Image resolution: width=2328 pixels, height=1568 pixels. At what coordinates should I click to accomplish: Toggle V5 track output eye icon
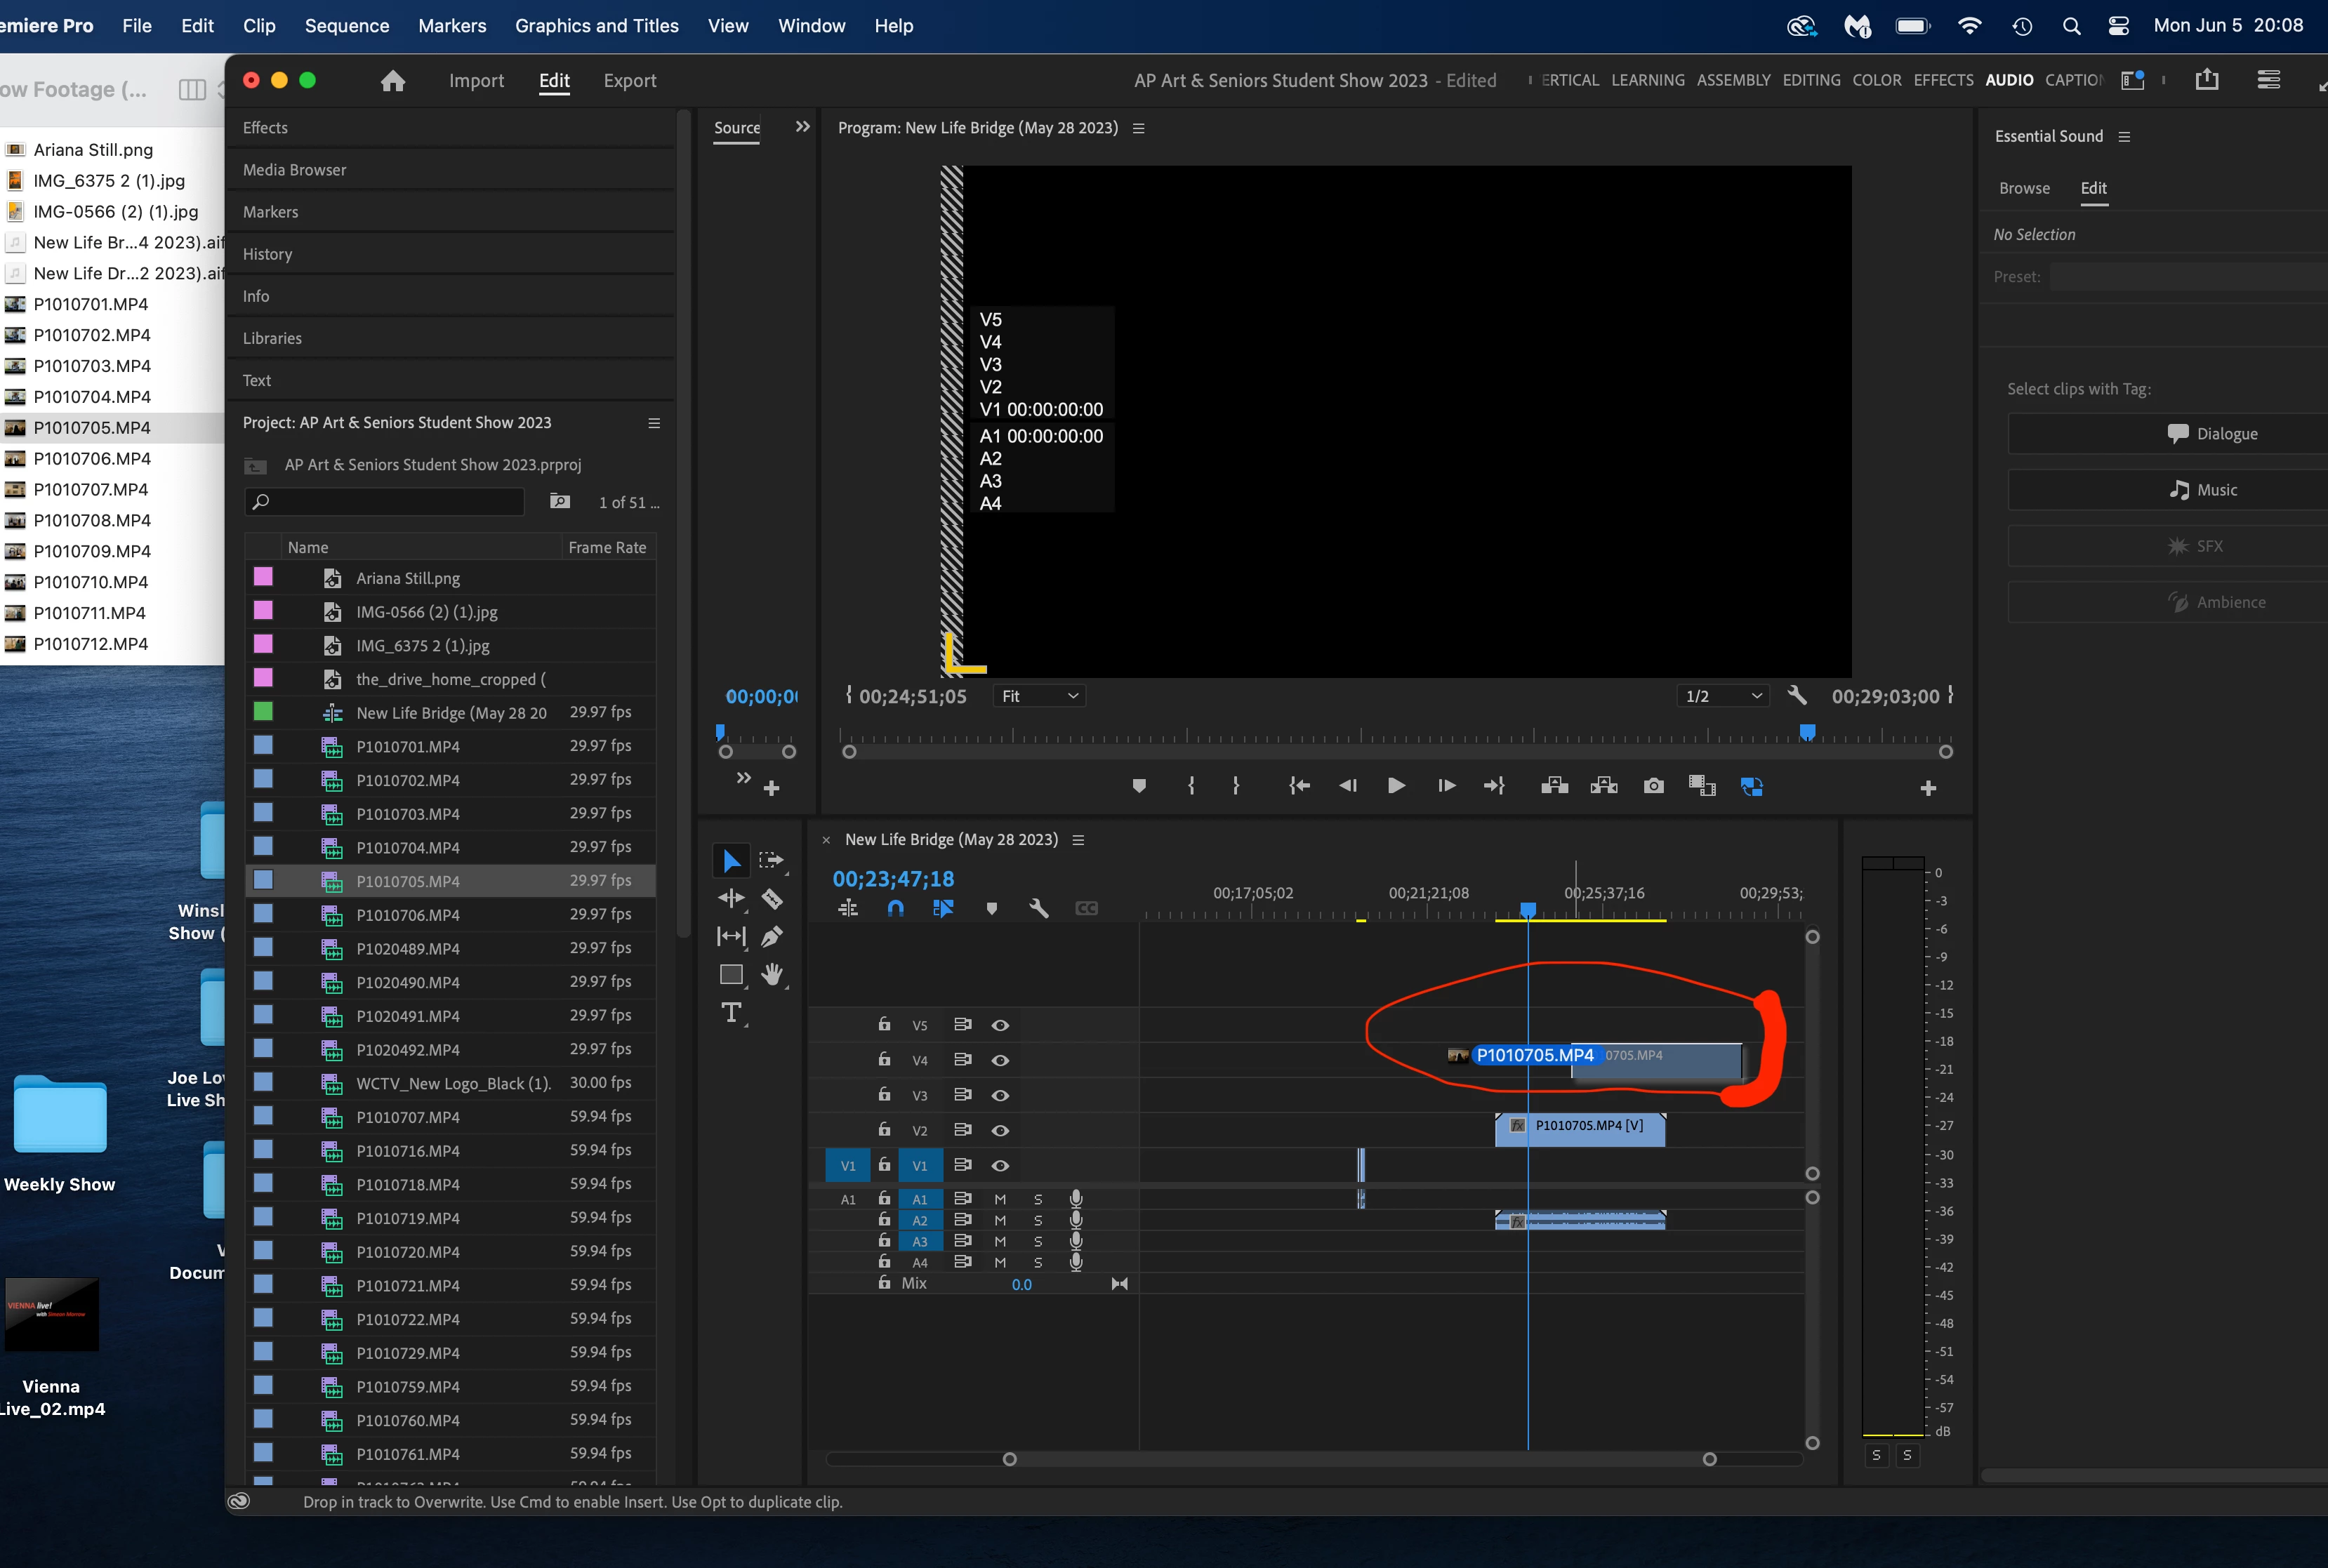point(1000,1025)
